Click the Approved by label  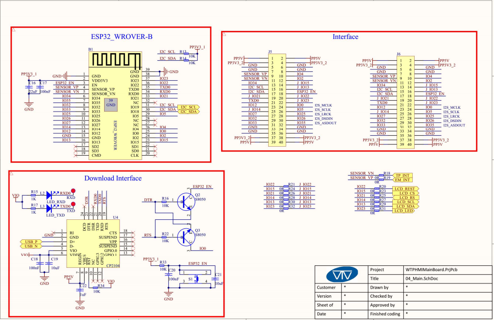(x=382, y=305)
